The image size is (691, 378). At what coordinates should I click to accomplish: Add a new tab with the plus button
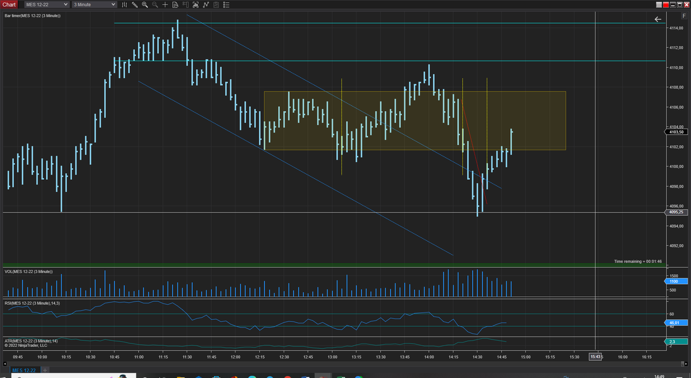click(45, 370)
